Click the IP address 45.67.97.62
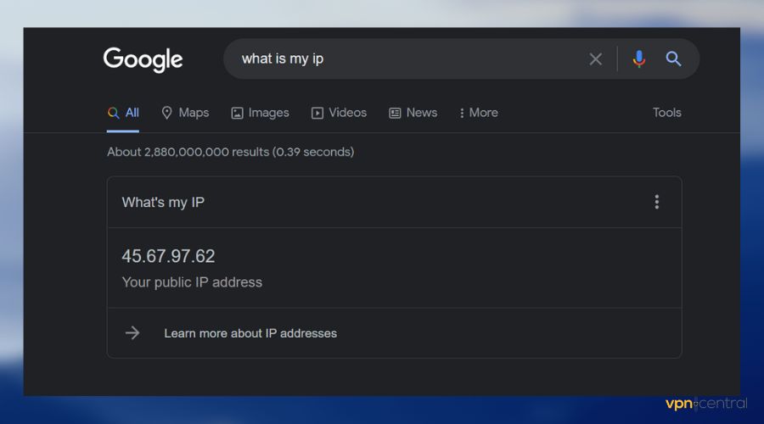 pyautogui.click(x=168, y=256)
